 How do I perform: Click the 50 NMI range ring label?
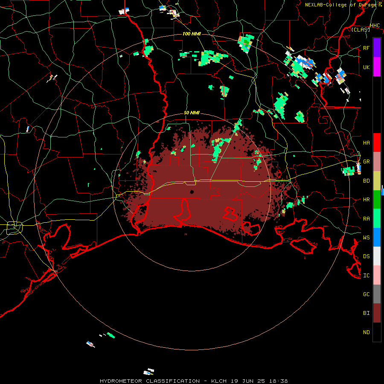(192, 113)
